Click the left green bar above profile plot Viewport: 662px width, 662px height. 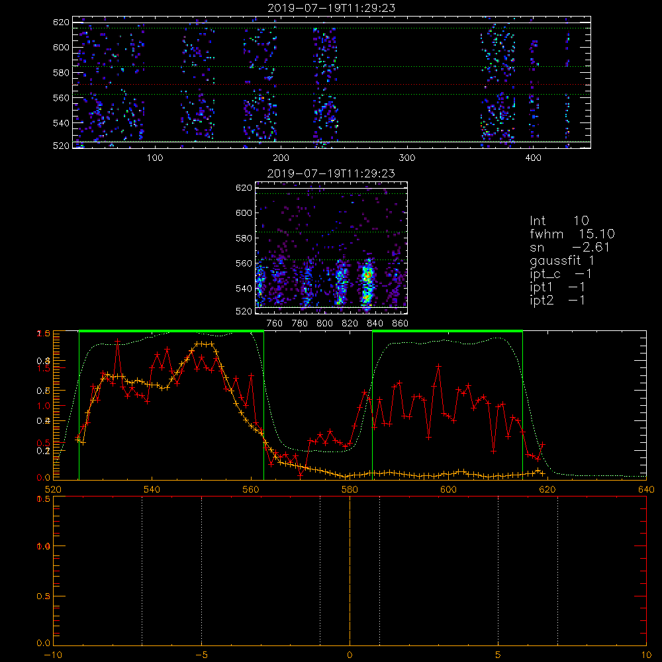(171, 331)
